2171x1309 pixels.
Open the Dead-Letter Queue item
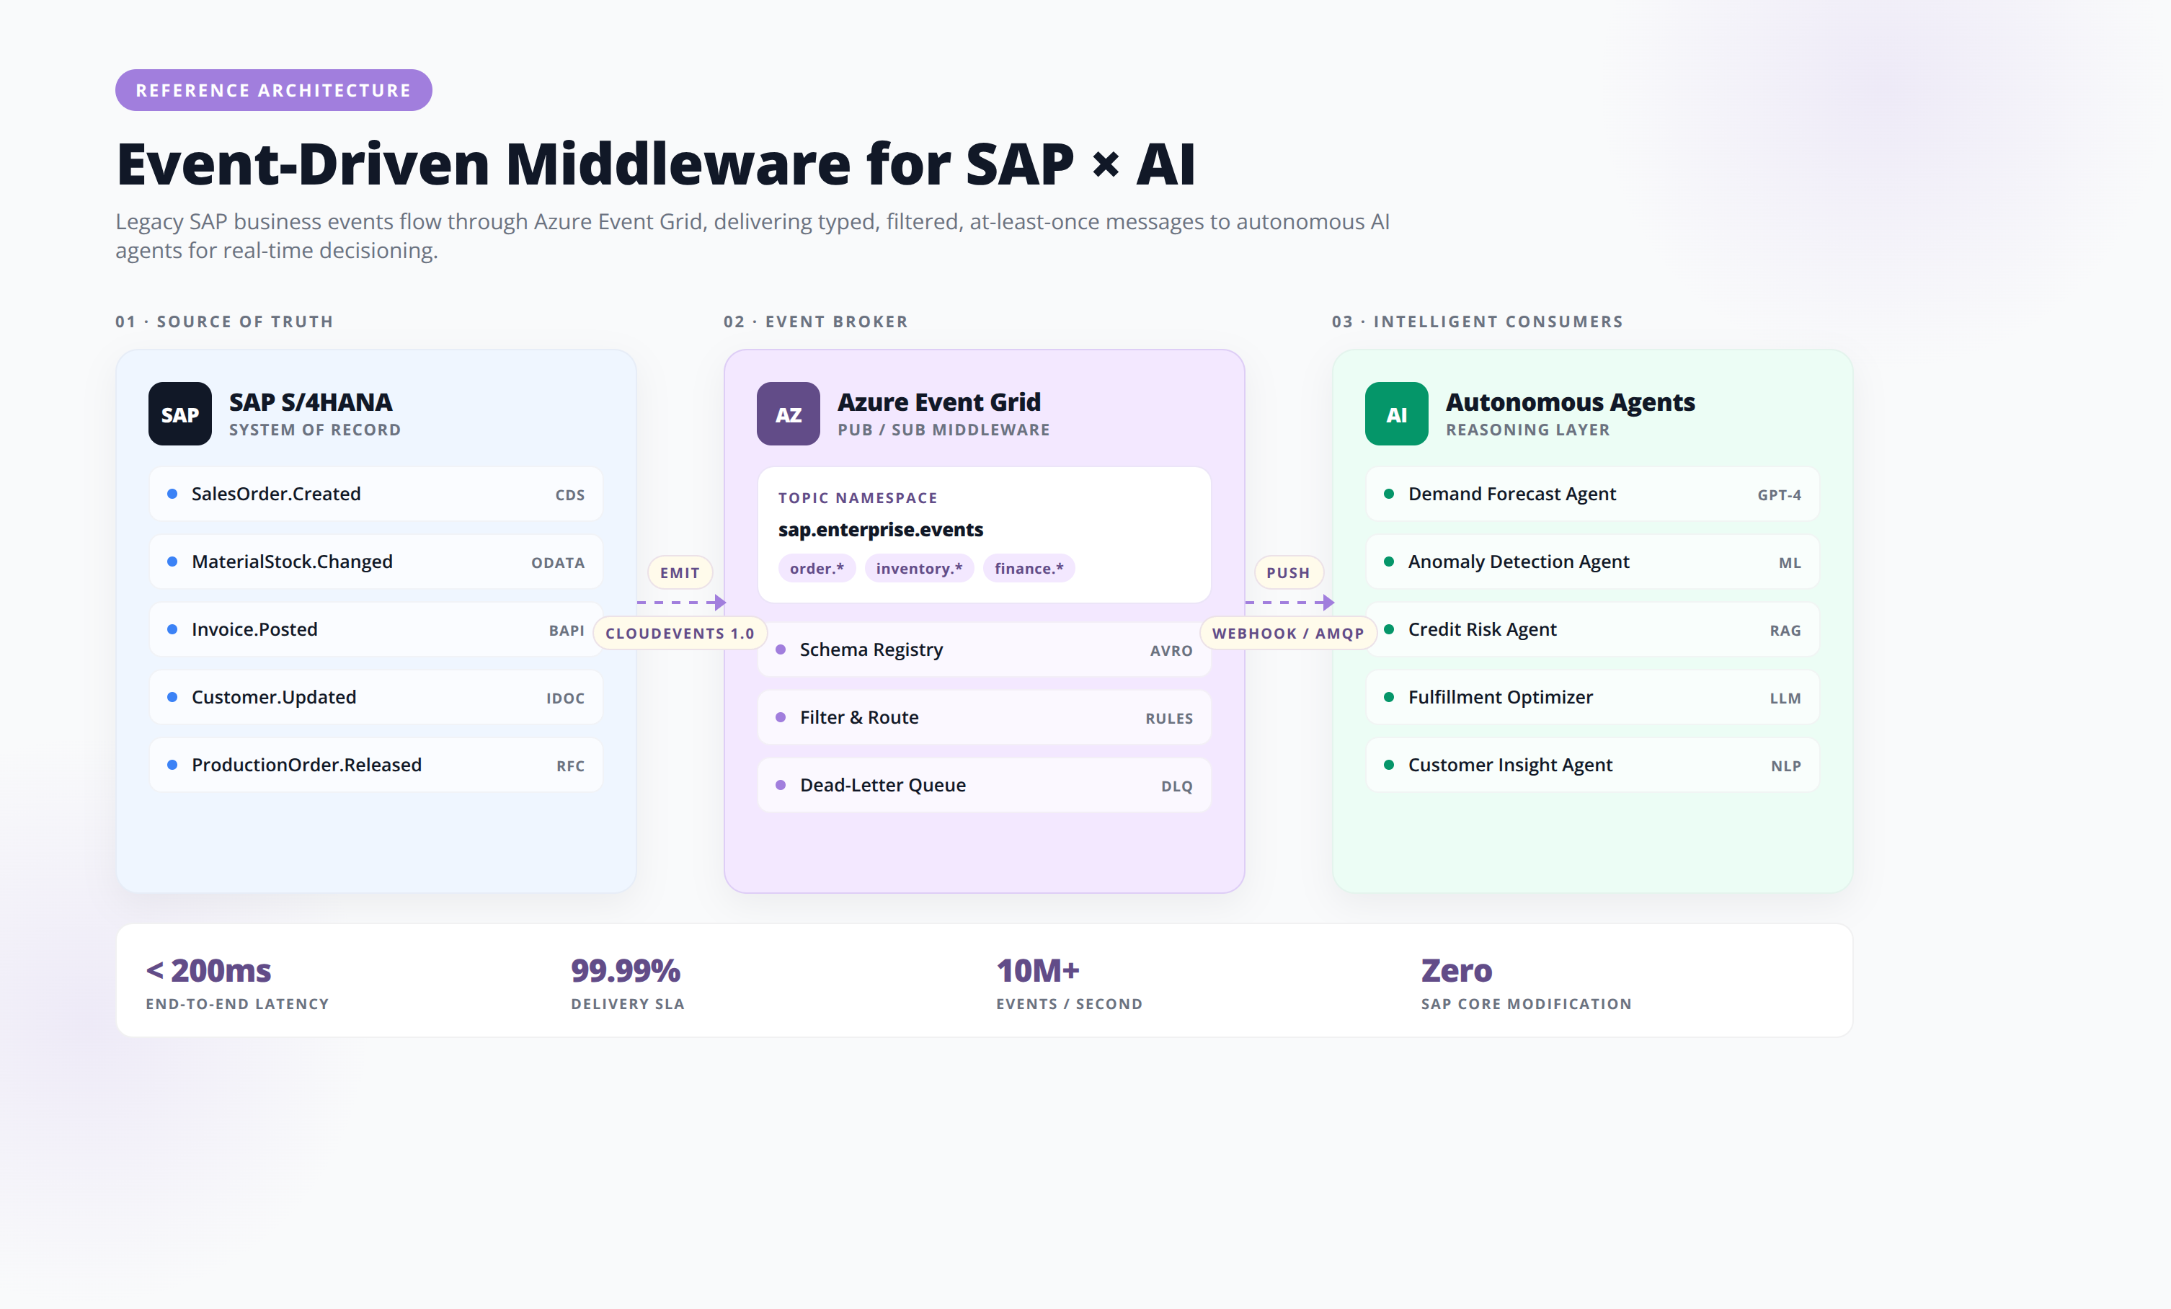[x=984, y=786]
